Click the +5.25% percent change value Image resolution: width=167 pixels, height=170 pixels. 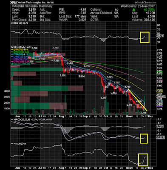(149, 9)
